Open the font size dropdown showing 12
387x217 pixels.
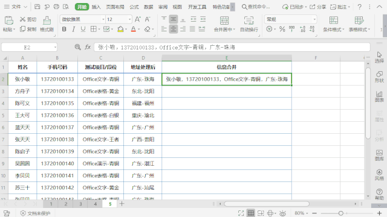pyautogui.click(x=129, y=19)
